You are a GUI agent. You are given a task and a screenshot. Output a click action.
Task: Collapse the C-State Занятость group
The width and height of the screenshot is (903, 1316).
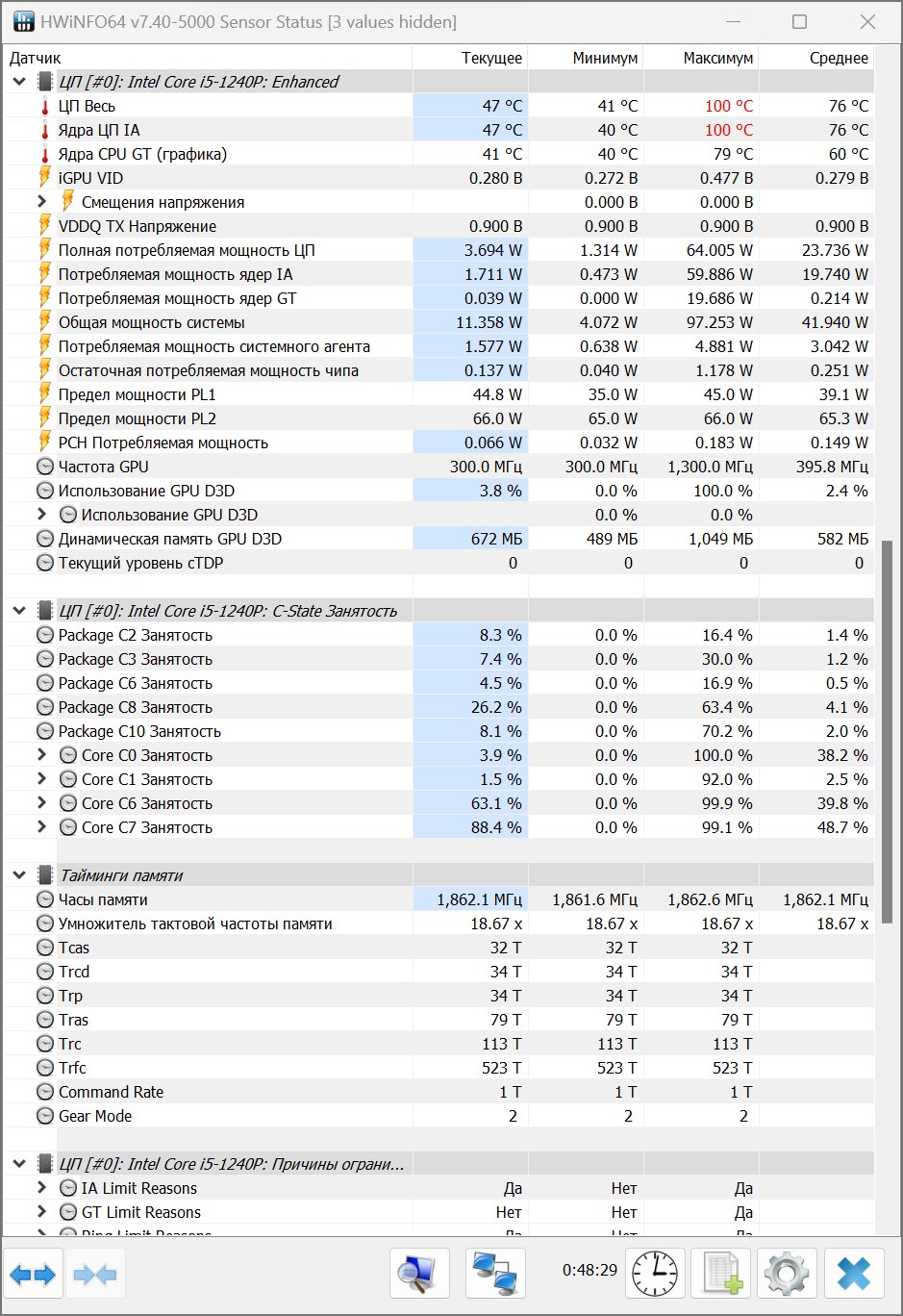click(19, 611)
